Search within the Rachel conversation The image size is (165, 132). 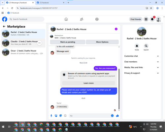coord(146,46)
